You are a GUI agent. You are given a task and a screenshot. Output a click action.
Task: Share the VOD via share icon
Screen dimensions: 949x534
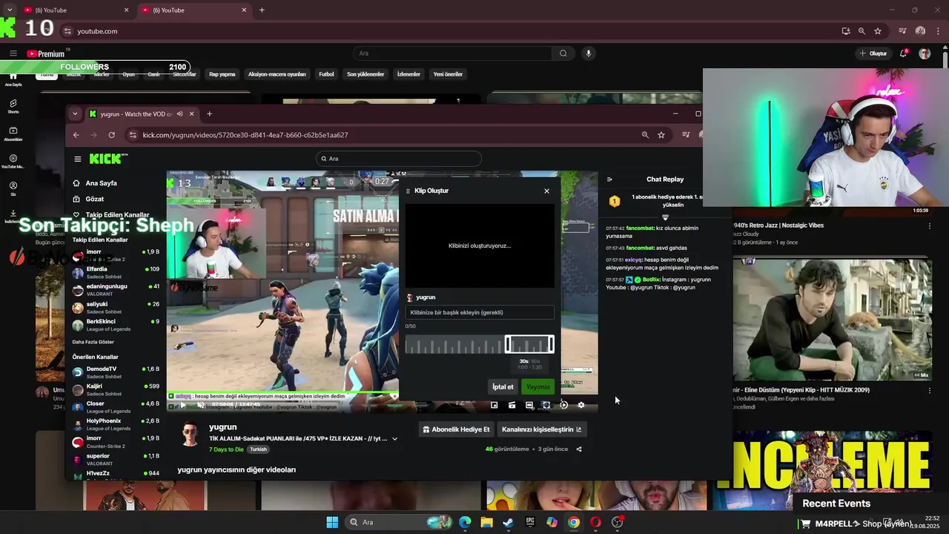579,449
